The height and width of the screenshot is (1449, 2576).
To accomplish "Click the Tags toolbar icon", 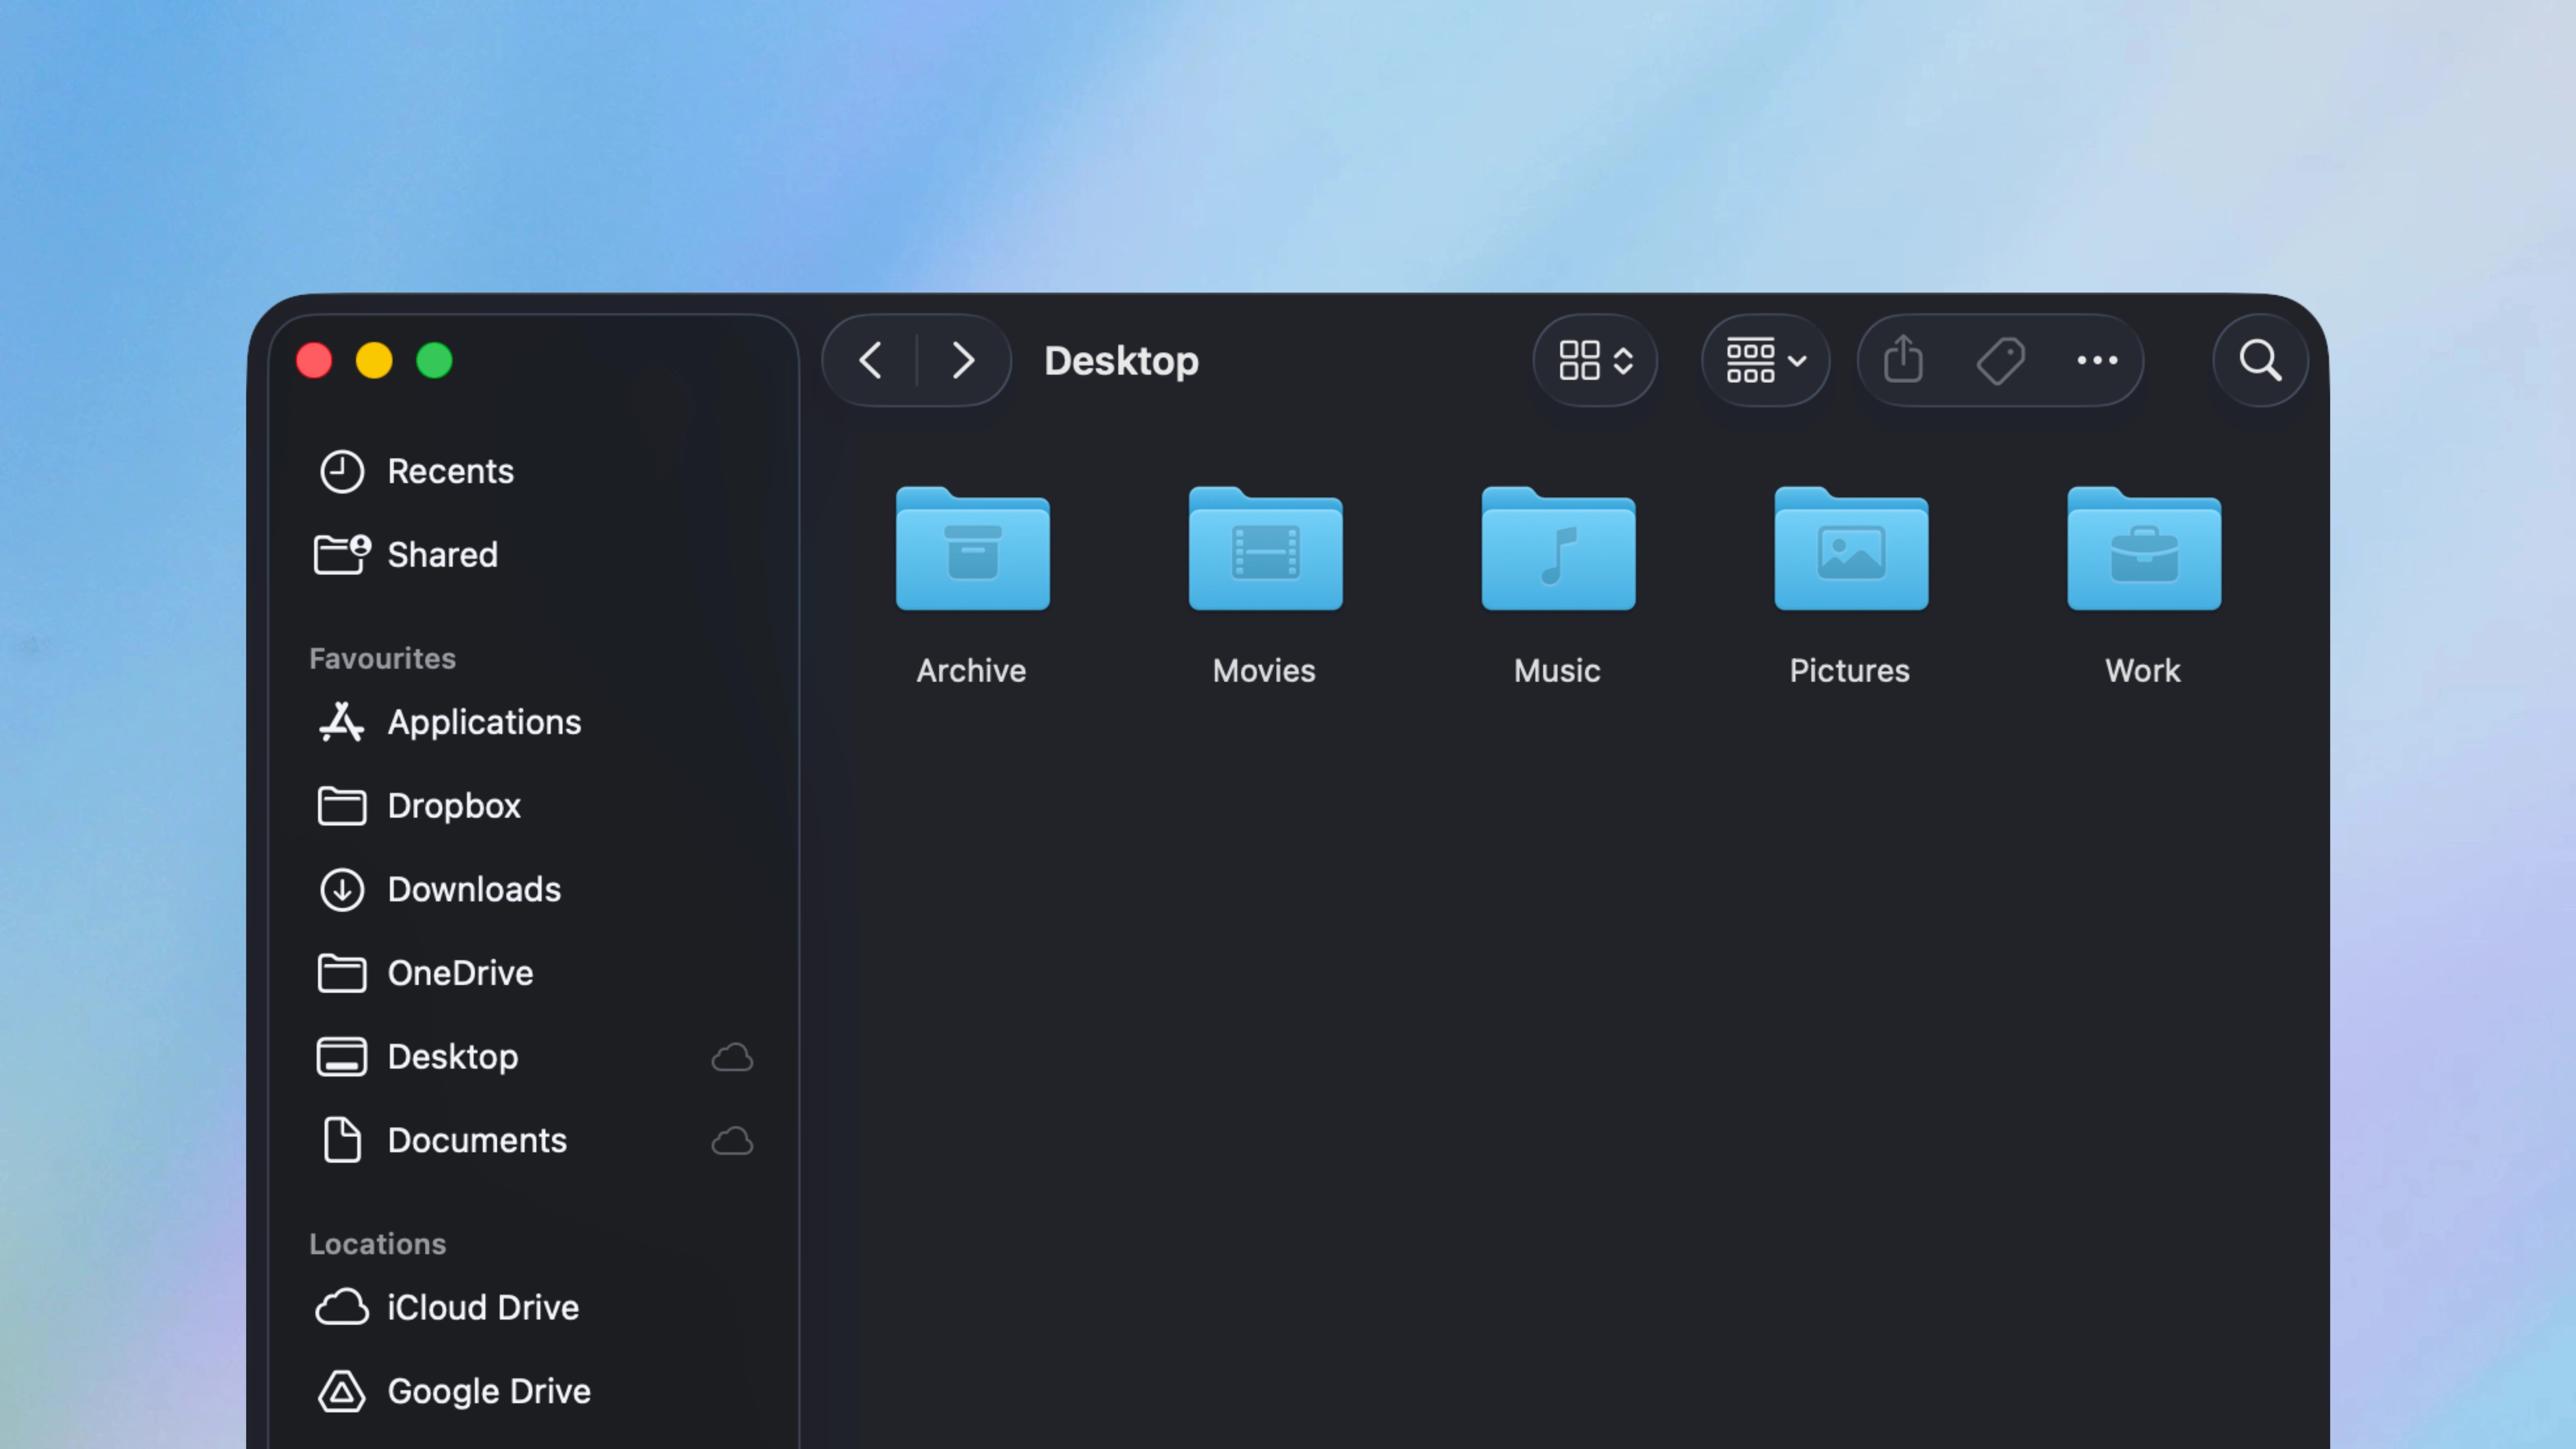I will [2000, 360].
